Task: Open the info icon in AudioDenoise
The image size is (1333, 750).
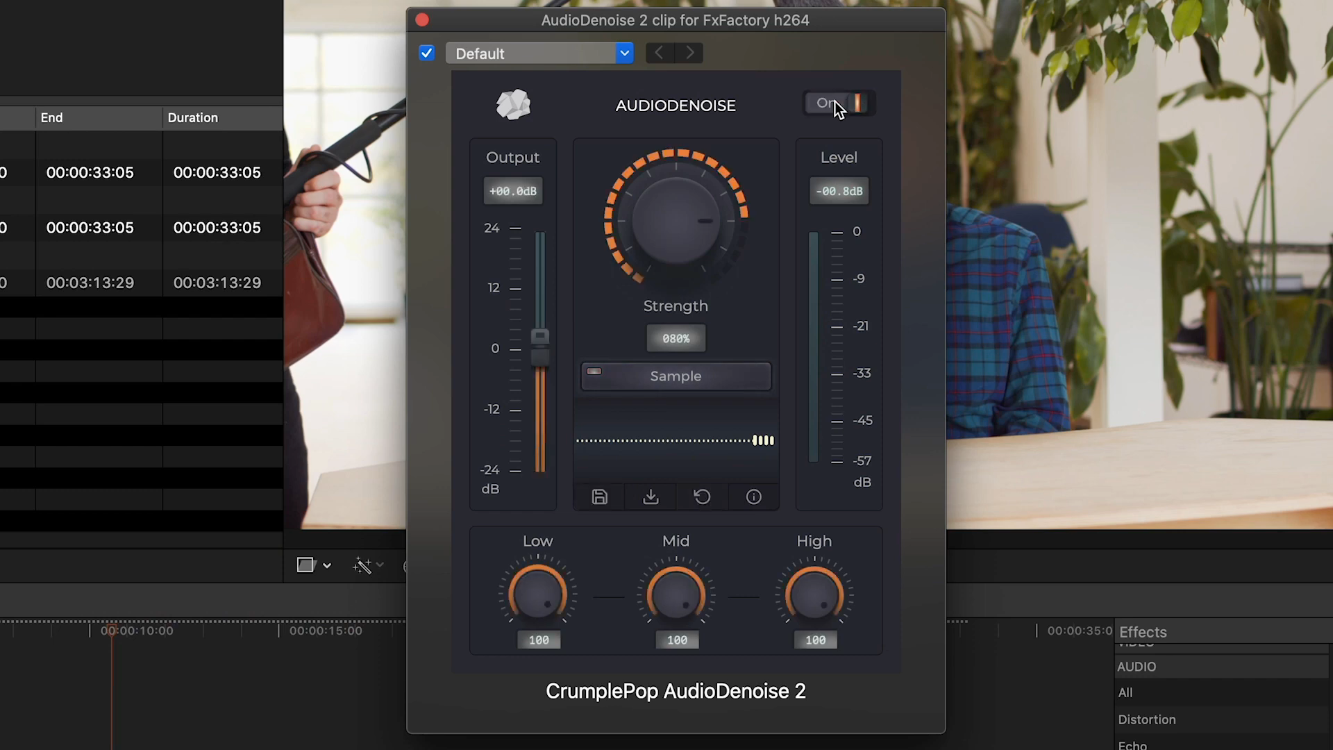Action: (x=753, y=497)
